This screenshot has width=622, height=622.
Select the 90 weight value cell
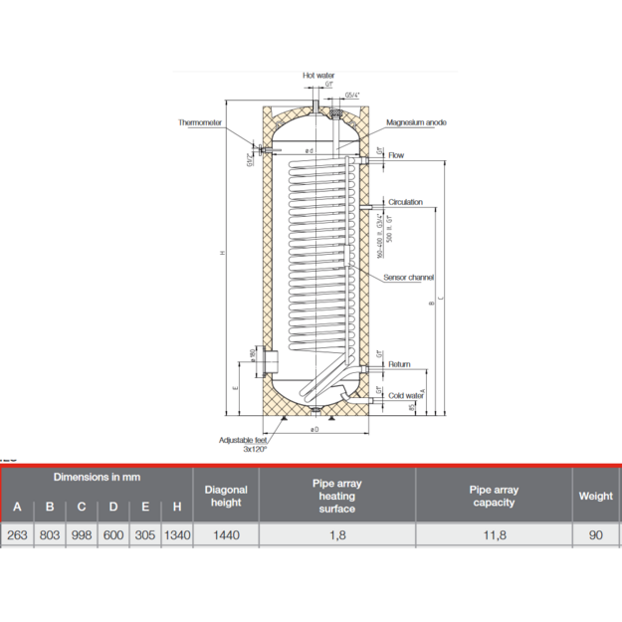[595, 535]
